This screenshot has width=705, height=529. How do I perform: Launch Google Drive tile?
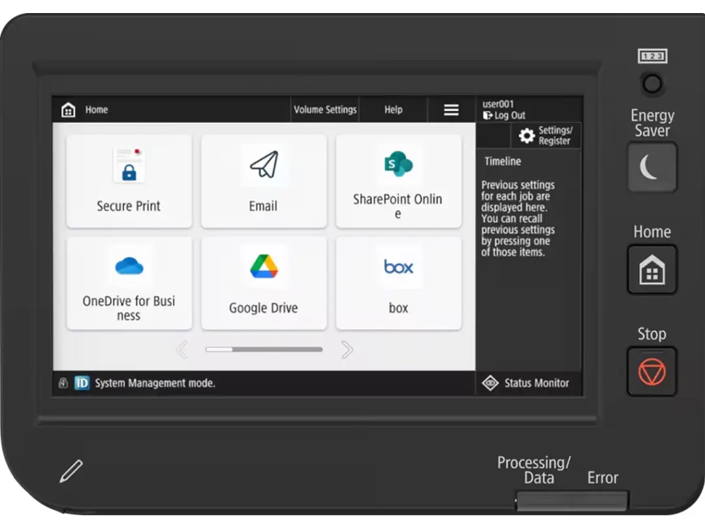pos(264,283)
